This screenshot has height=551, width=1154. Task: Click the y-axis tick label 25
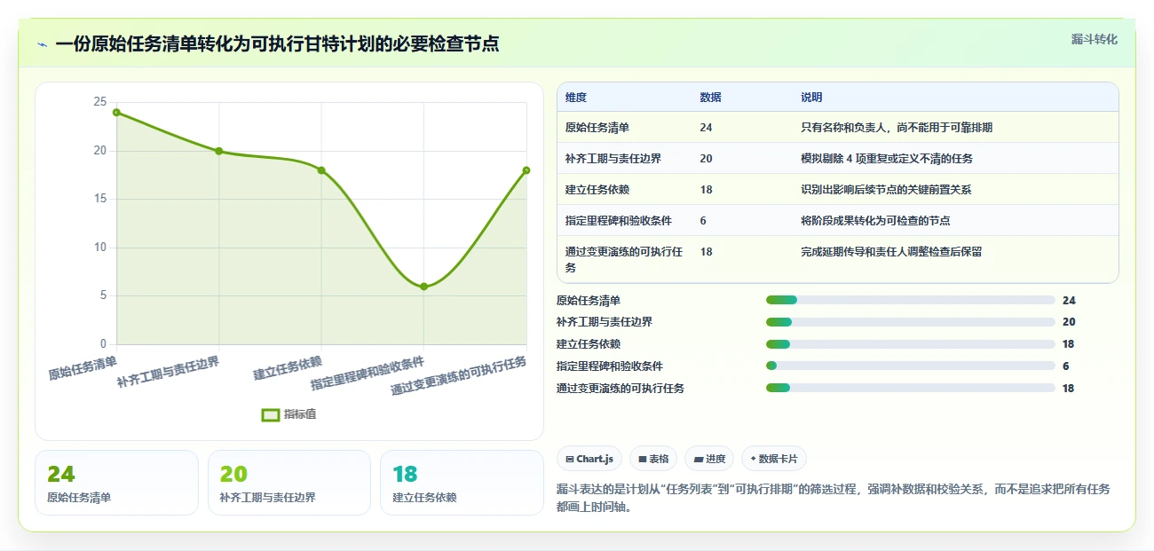pos(99,102)
